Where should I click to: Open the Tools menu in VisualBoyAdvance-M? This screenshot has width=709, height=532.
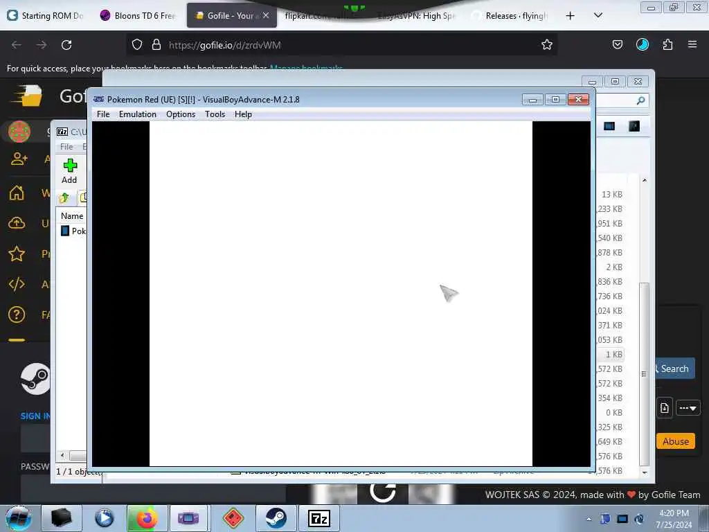[215, 114]
